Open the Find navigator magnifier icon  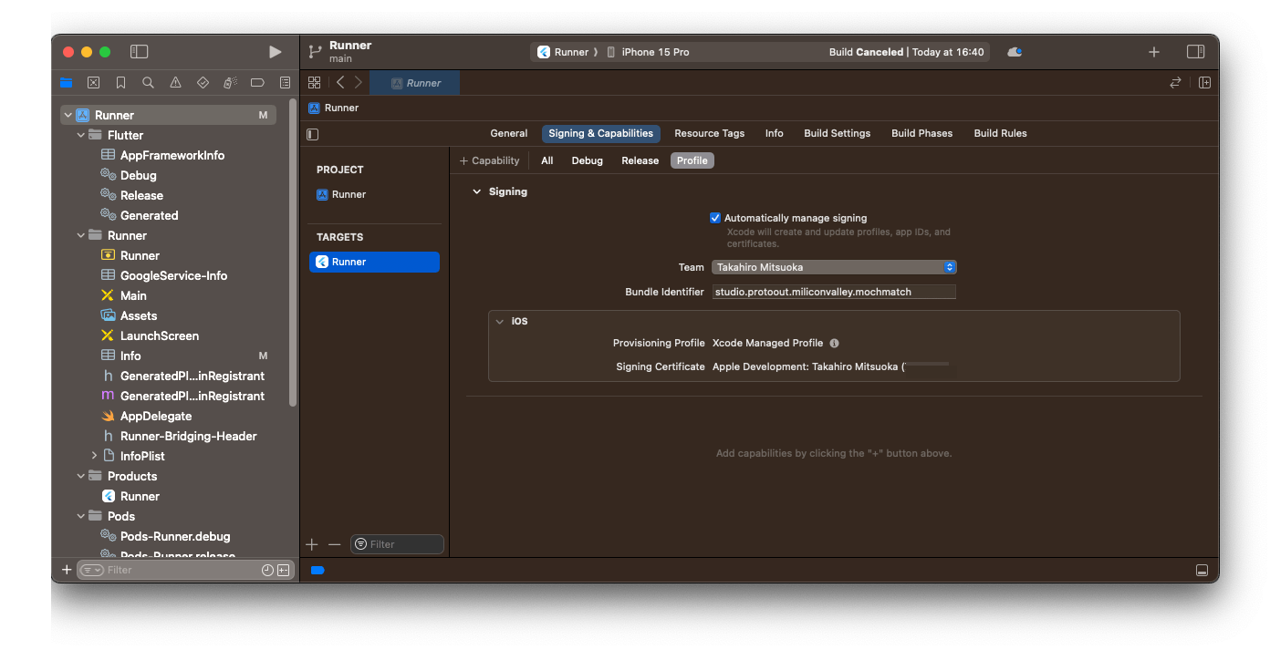(148, 82)
